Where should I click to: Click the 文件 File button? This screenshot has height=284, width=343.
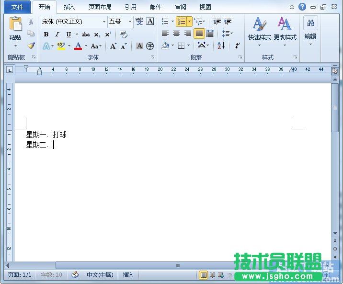click(17, 7)
